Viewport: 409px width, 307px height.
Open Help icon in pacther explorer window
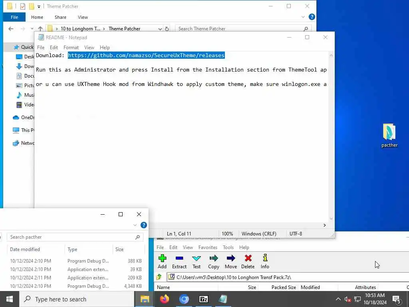tap(144, 225)
